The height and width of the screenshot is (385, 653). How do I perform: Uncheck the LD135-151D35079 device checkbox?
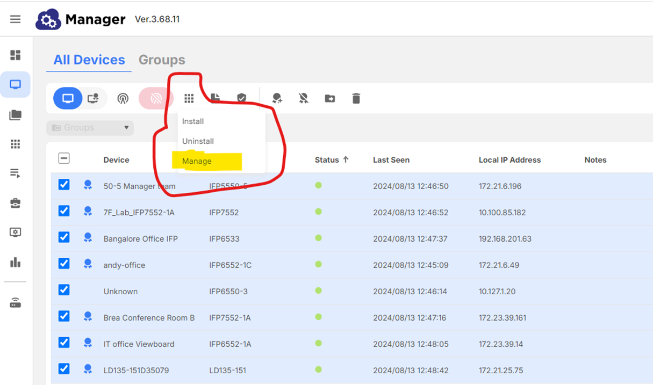[x=64, y=369]
